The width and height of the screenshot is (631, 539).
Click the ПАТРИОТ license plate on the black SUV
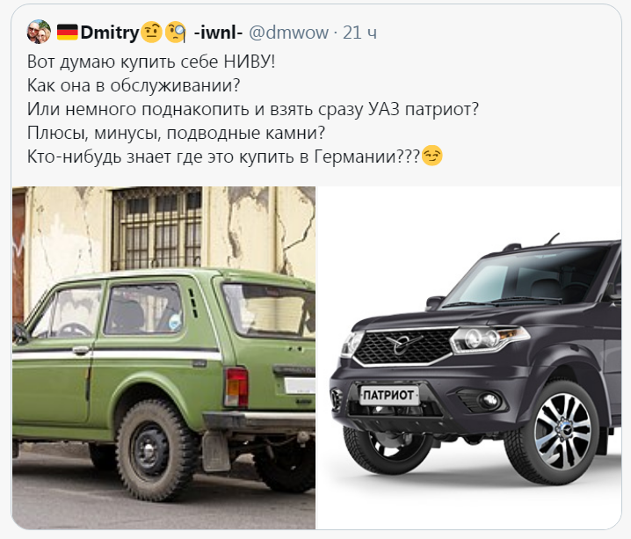[388, 395]
